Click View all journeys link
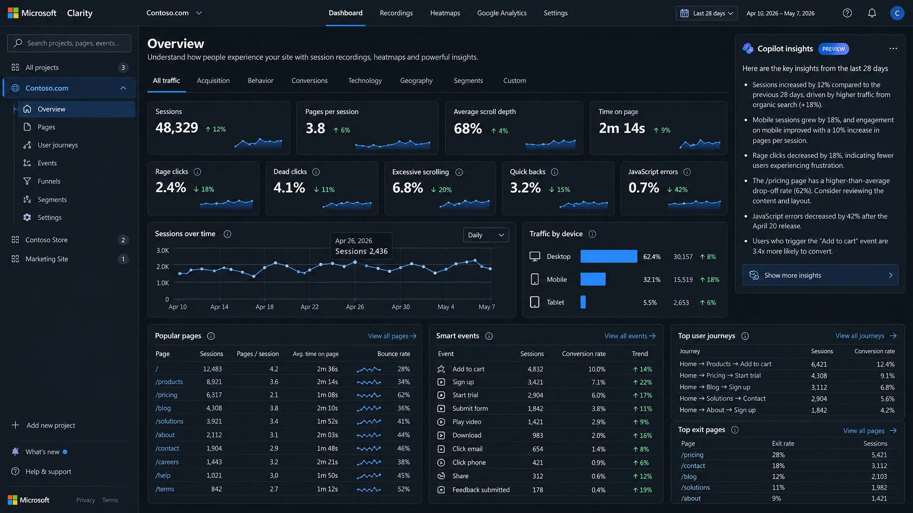The height and width of the screenshot is (513, 913). tap(866, 336)
